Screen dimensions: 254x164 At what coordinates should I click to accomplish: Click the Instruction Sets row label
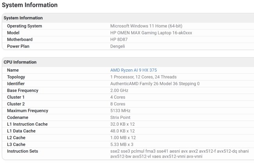pos(22,151)
